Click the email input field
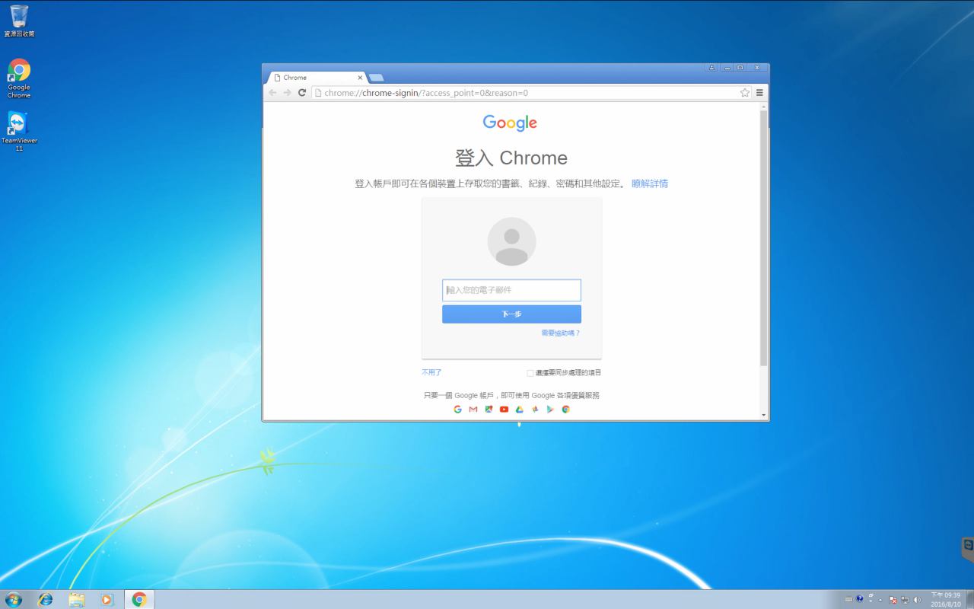 [x=511, y=290]
